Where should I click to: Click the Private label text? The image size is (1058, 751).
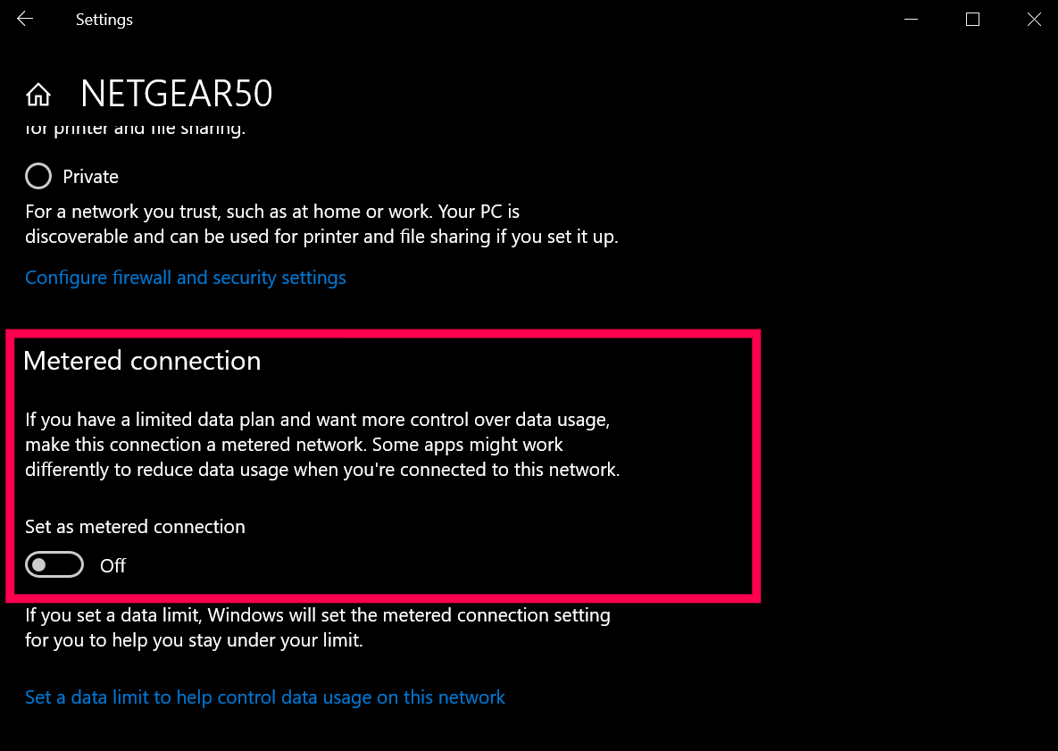[x=90, y=177]
